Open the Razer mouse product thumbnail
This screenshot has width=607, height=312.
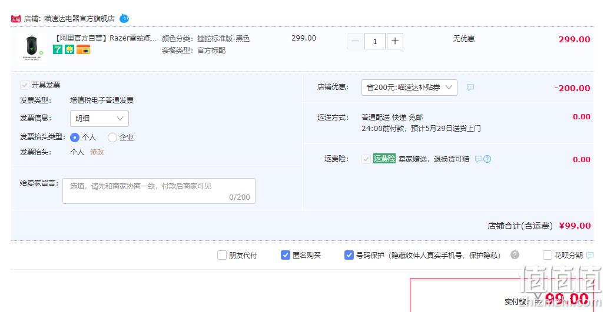click(32, 48)
